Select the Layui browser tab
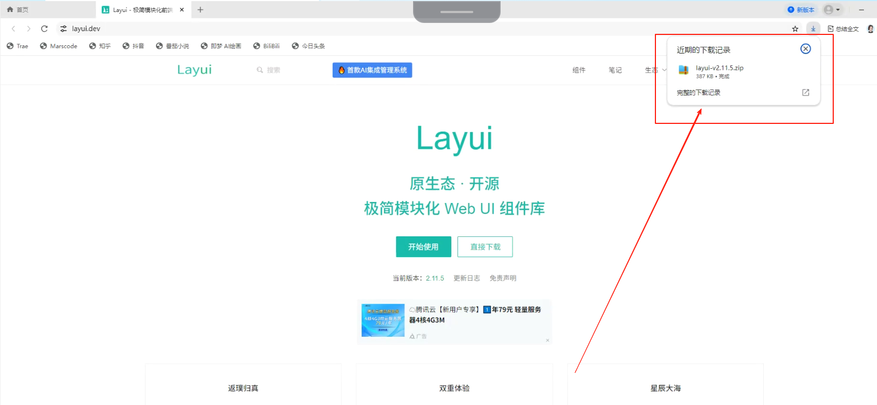877x405 pixels. (143, 10)
